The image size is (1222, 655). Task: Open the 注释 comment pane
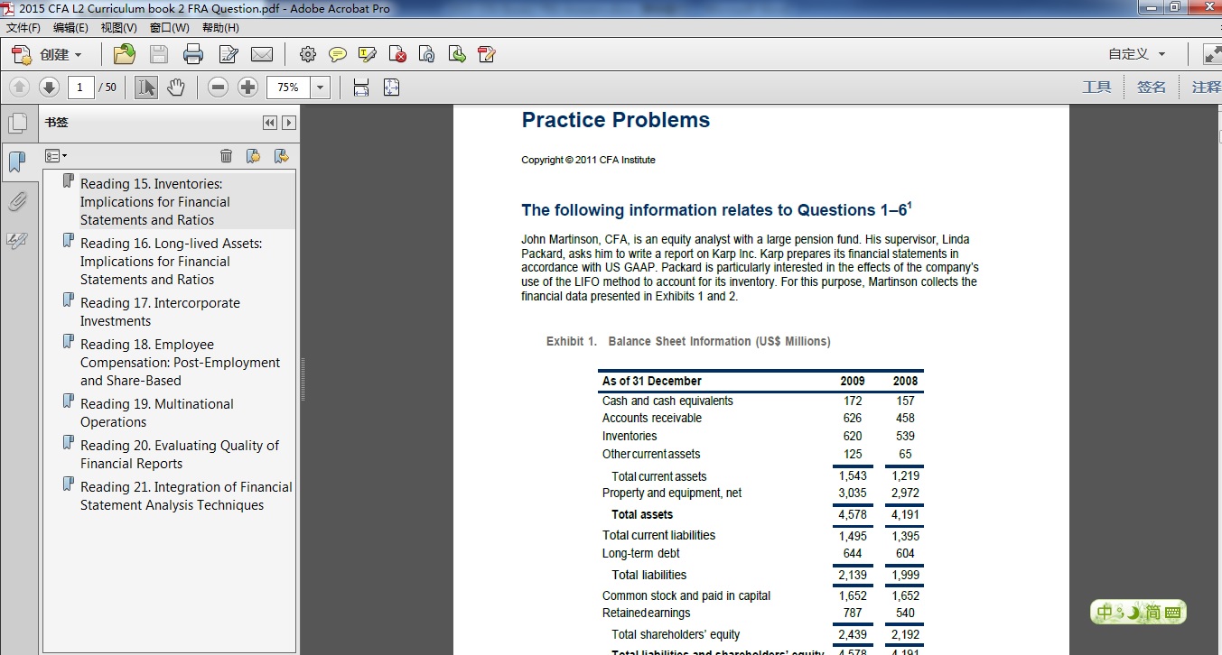[x=1206, y=87]
